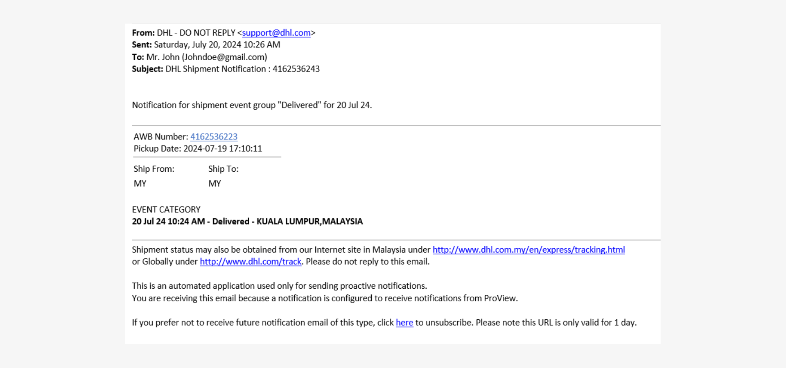Image resolution: width=786 pixels, height=368 pixels.
Task: Click the 'here' unsubscribe link
Action: [x=404, y=323]
